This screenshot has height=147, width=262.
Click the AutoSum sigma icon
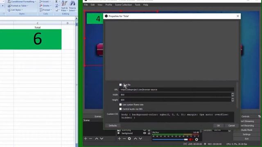click(56, 2)
